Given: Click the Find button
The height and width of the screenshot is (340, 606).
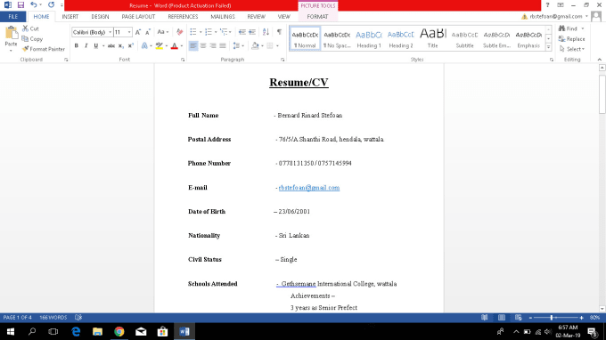Looking at the screenshot, I should [x=569, y=28].
